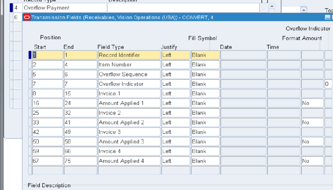The width and height of the screenshot is (333, 190).
Task: Click the empty Field Type cell in the last row
Action: pos(128,170)
